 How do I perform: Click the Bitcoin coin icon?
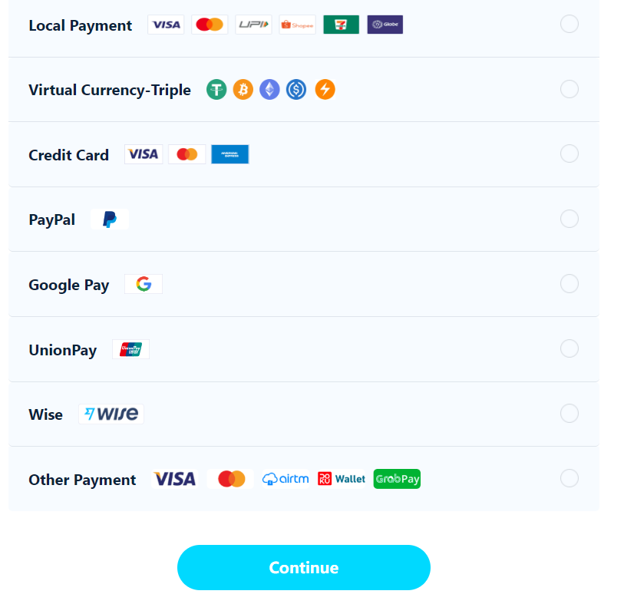pos(243,90)
